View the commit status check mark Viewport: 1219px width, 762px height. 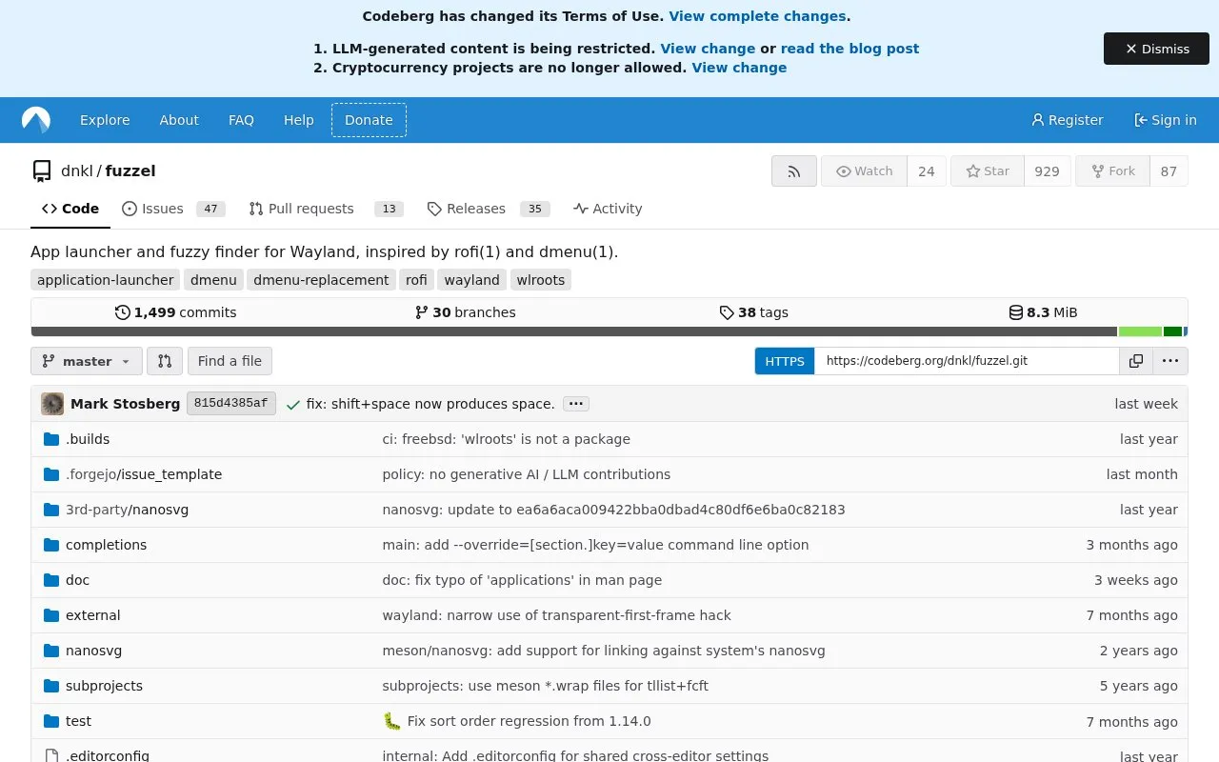coord(292,404)
